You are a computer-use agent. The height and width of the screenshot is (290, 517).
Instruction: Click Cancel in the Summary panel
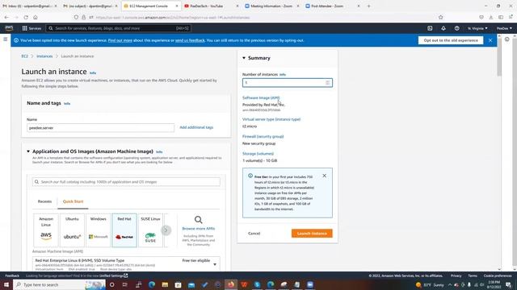pos(254,233)
